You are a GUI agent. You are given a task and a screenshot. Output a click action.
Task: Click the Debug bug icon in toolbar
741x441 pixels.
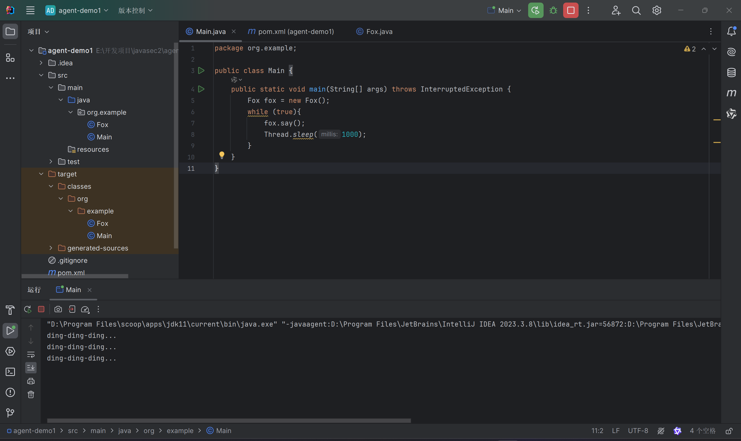coord(553,10)
